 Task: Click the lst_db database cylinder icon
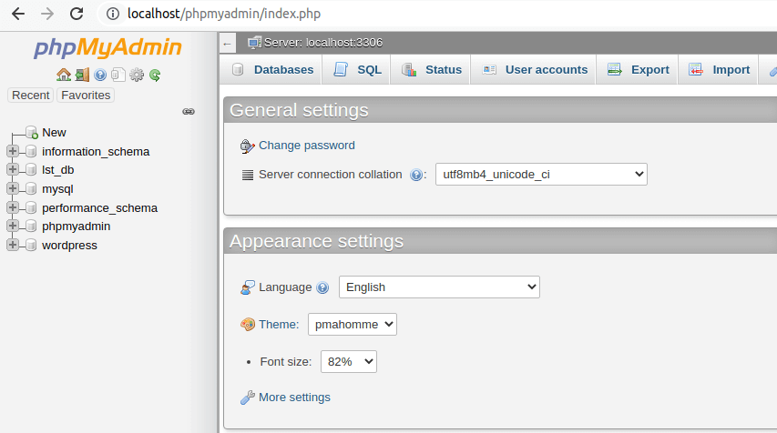[x=31, y=170]
